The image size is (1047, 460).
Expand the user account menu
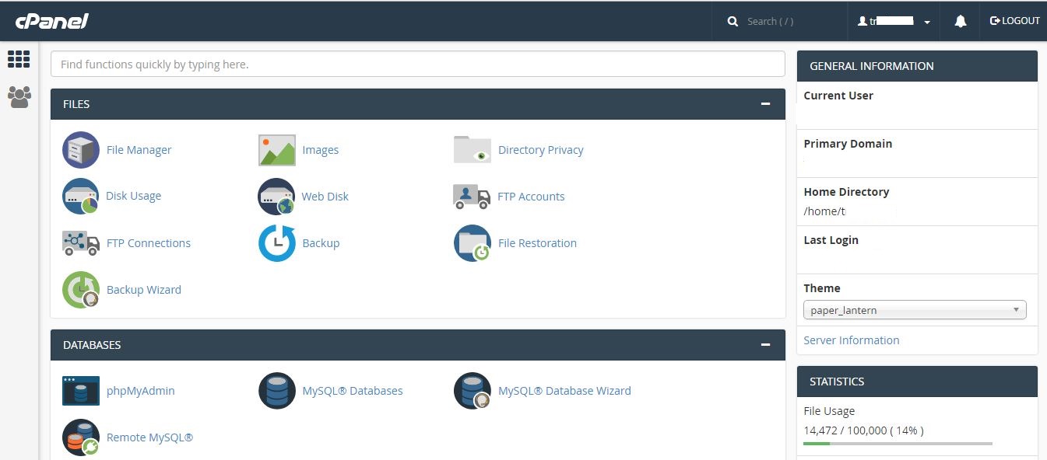point(894,21)
